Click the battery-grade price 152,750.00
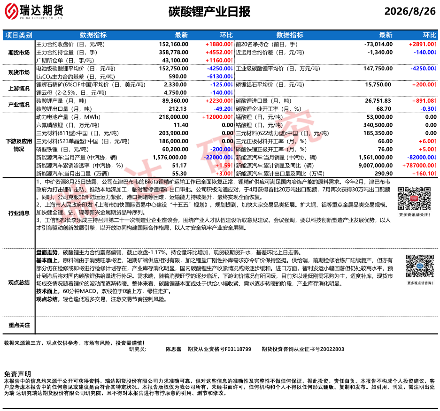The height and width of the screenshot is (411, 440). point(174,68)
